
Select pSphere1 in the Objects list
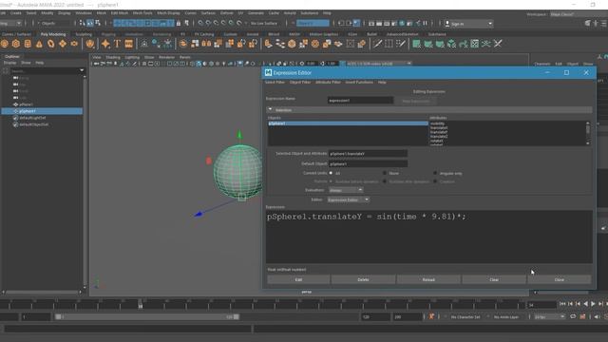coord(348,123)
